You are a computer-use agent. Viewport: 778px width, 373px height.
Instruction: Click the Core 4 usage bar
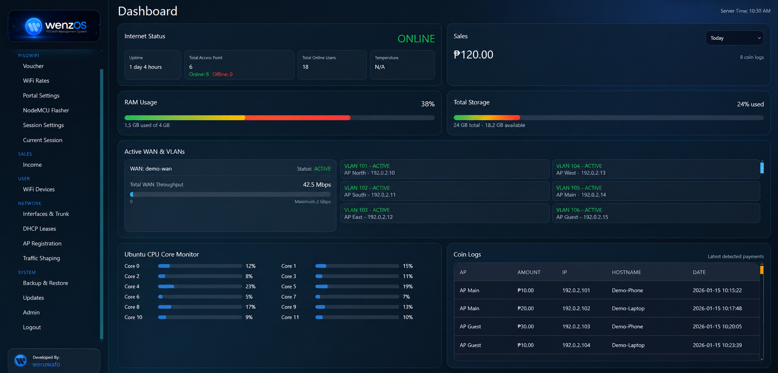coord(200,287)
